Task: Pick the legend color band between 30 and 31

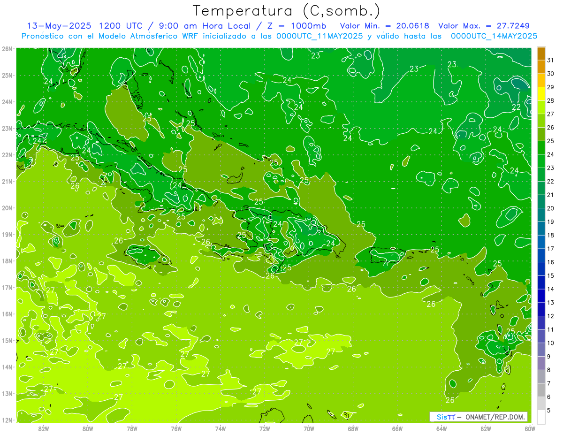Action: [541, 66]
